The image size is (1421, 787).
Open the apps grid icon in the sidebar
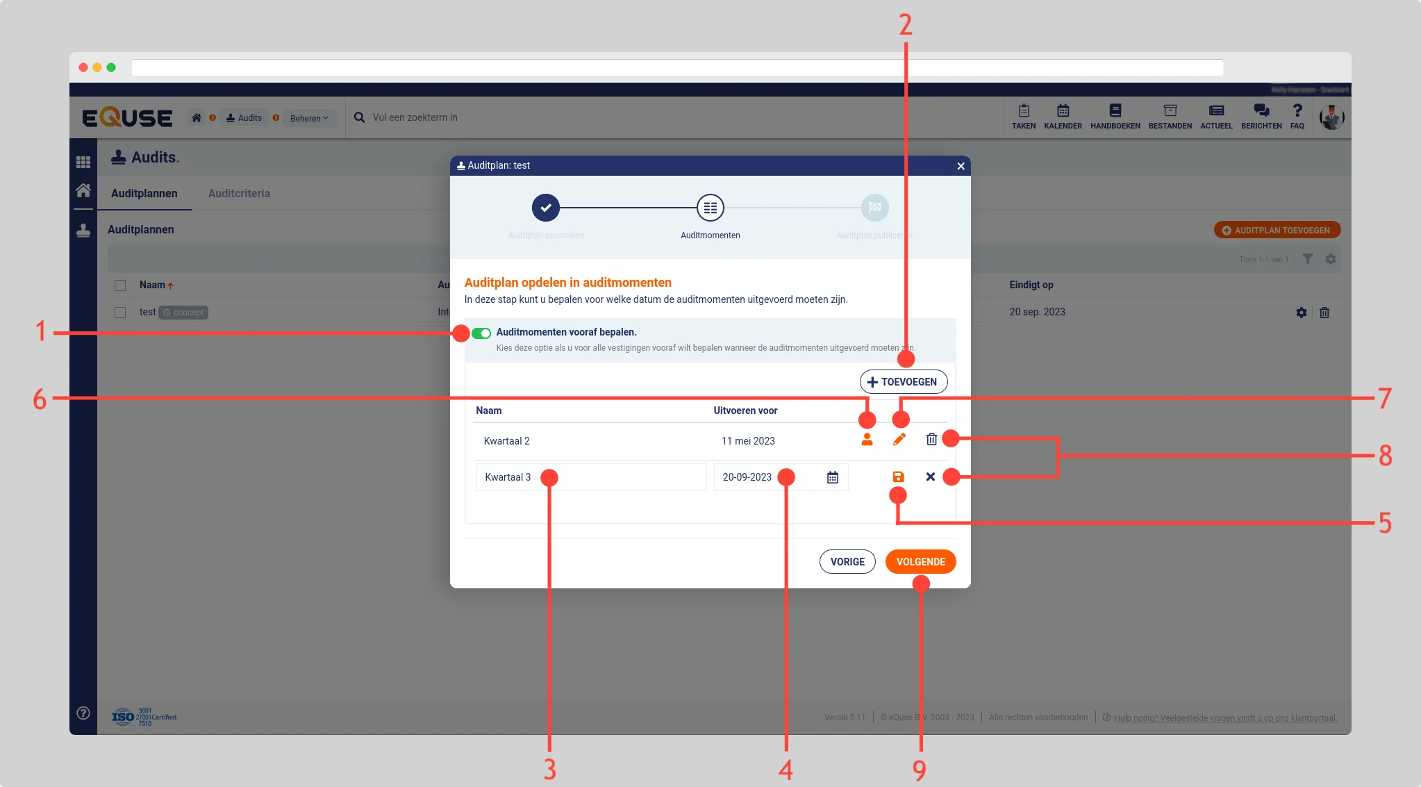click(x=83, y=162)
